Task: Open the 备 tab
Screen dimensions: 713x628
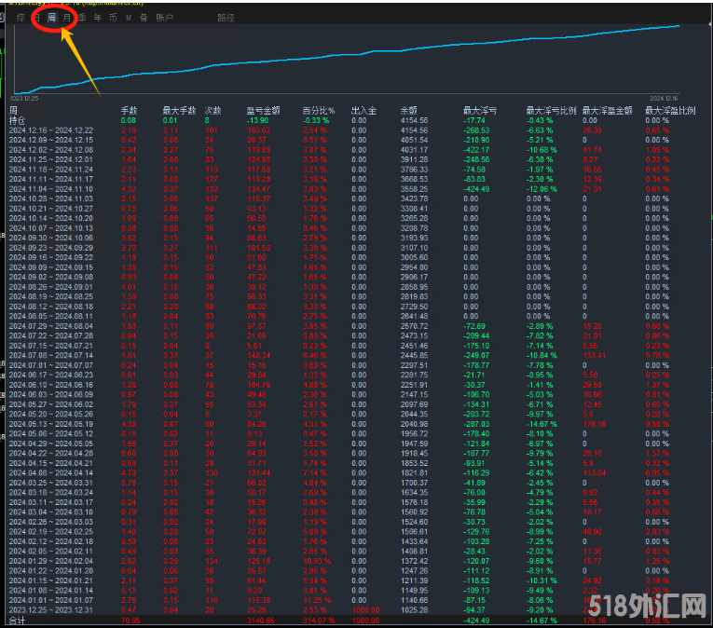Action: pos(144,18)
